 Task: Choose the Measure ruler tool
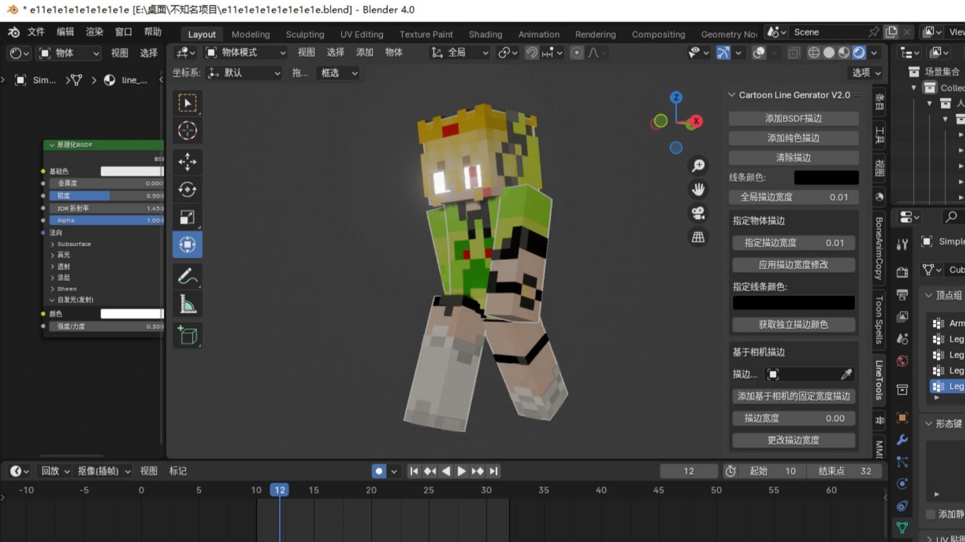click(x=187, y=304)
